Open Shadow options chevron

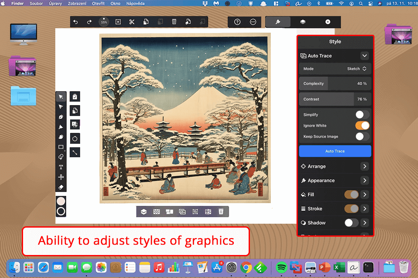click(x=365, y=223)
